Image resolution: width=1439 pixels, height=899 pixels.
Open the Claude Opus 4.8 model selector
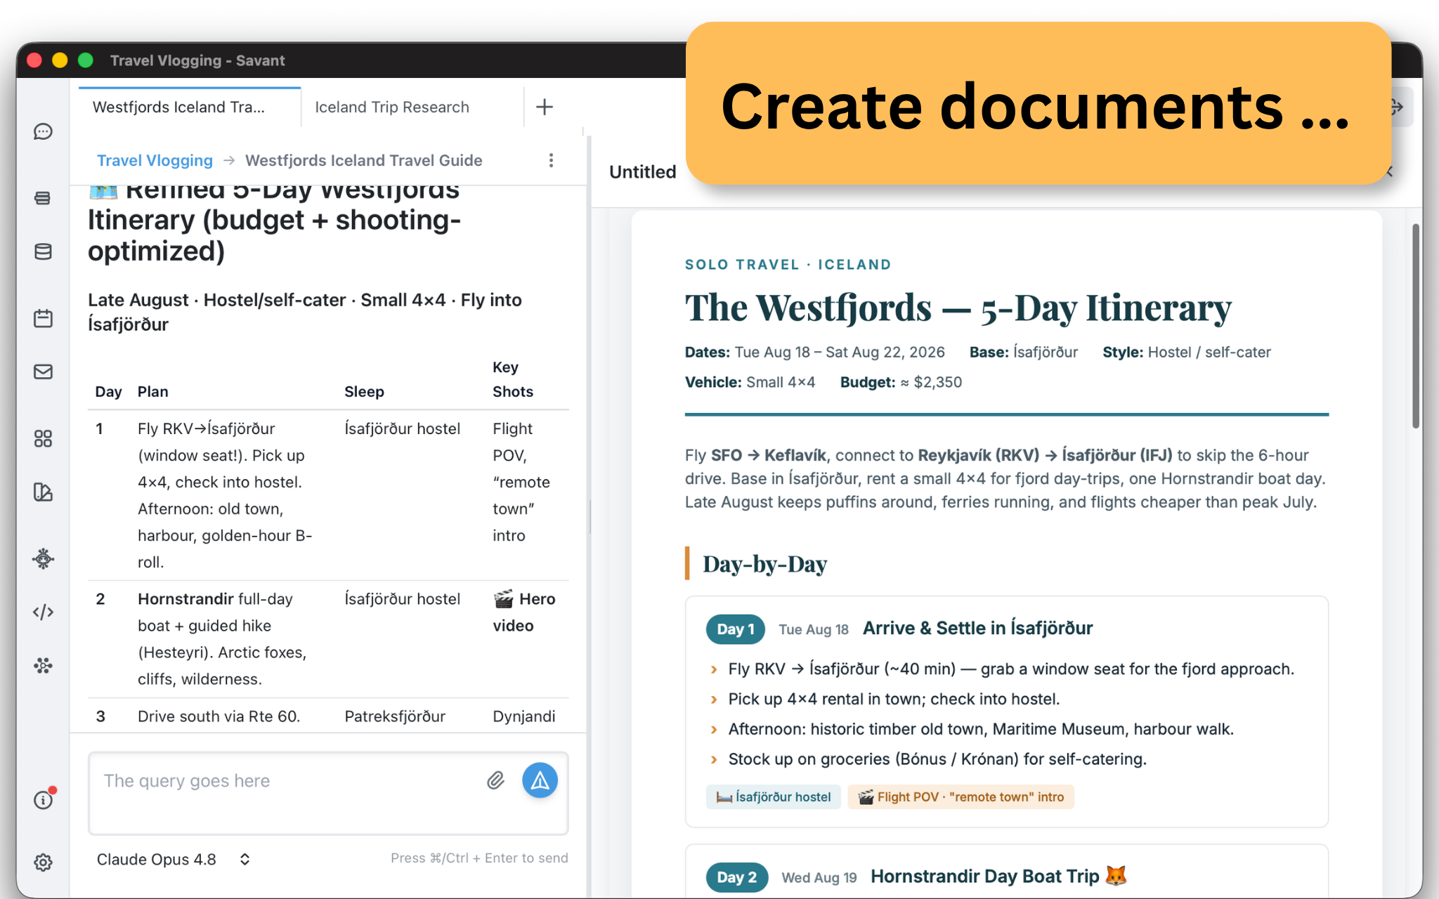point(174,860)
